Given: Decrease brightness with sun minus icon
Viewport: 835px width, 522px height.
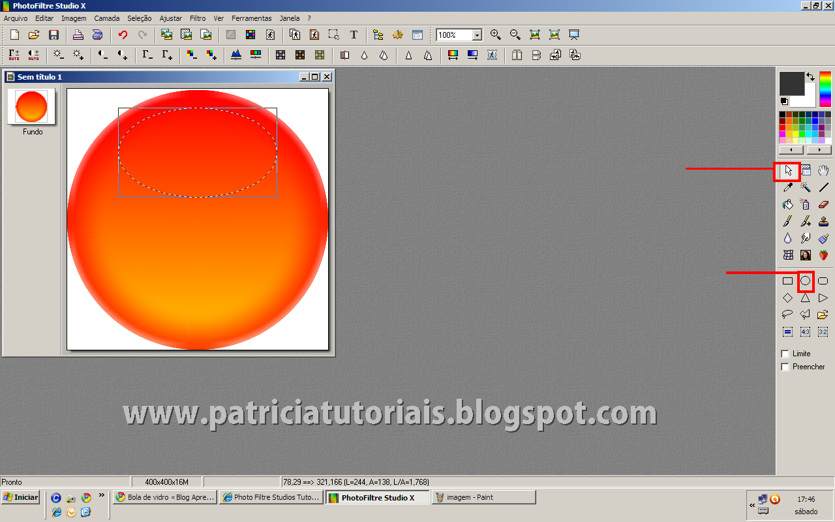Looking at the screenshot, I should pyautogui.click(x=58, y=55).
